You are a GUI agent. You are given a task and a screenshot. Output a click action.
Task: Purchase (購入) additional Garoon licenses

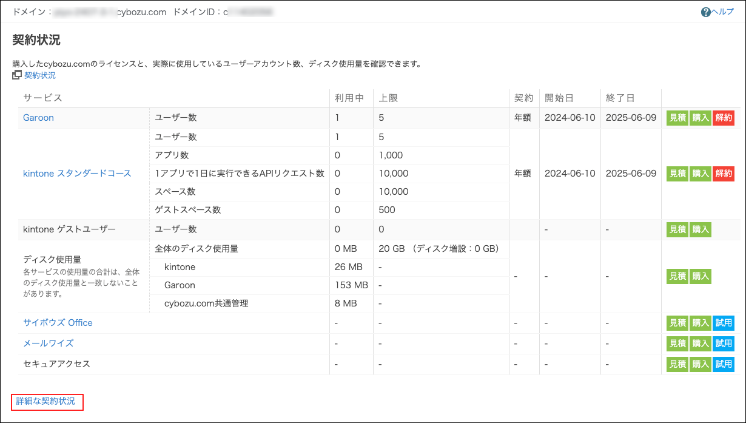click(700, 118)
